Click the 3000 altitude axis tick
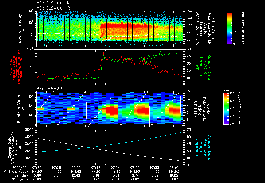Image resolution: width=265 pixels, height=183 pixels. tap(29, 144)
